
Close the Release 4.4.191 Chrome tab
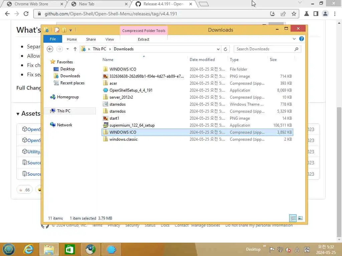(191, 4)
